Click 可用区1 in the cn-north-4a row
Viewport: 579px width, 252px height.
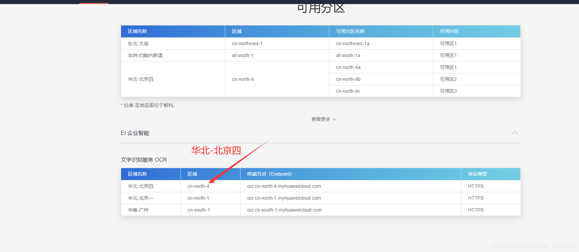coord(448,67)
